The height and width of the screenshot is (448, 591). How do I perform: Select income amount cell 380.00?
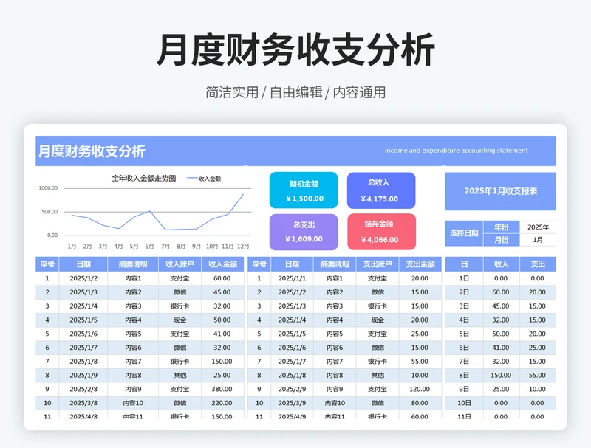tap(222, 389)
